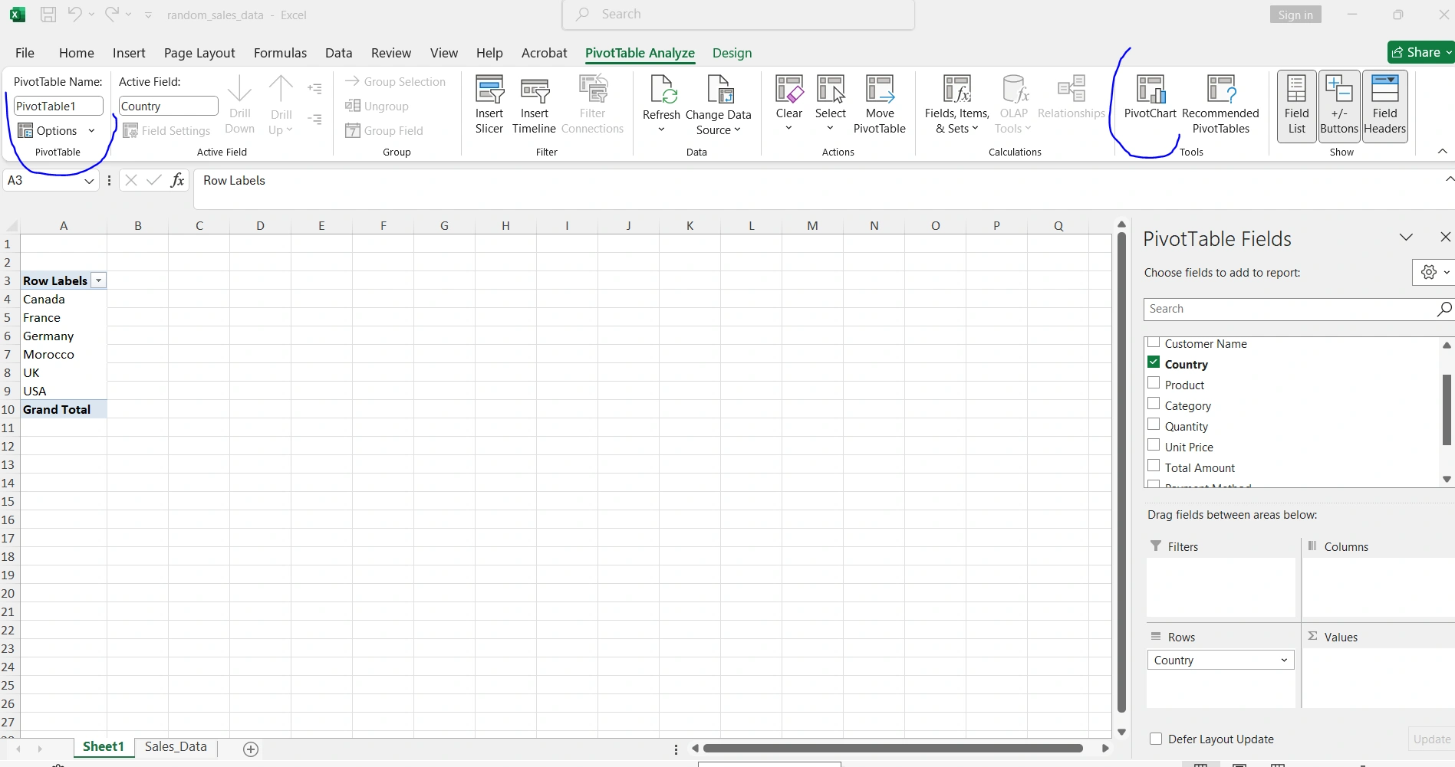The height and width of the screenshot is (767, 1455).
Task: Click the Update button
Action: tap(1430, 739)
